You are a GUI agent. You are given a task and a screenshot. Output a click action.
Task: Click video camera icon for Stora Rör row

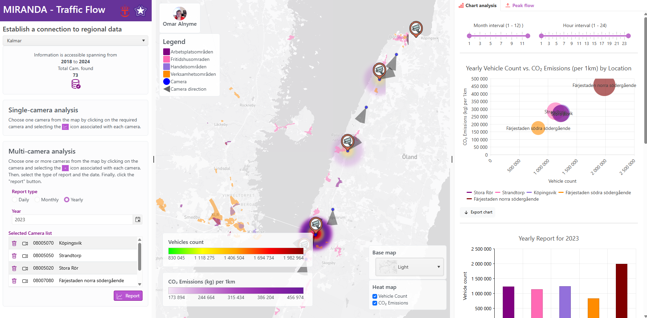tap(25, 268)
